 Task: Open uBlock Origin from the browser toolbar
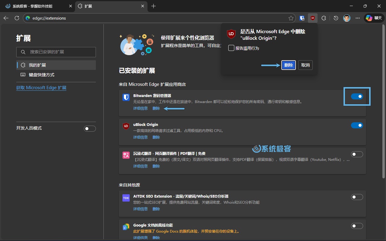coord(313,18)
